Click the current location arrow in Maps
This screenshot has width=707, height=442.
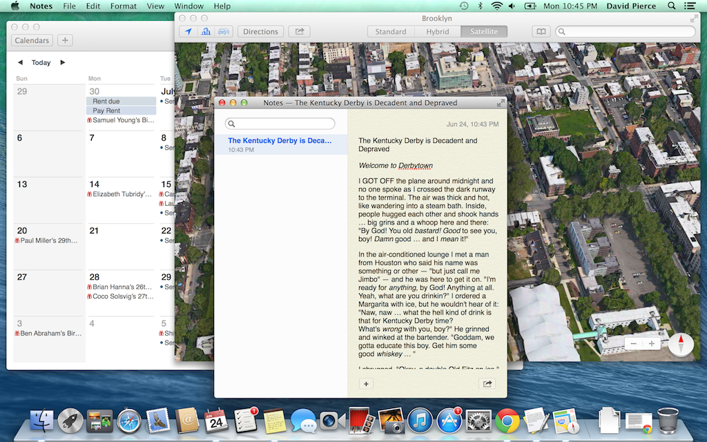(188, 32)
